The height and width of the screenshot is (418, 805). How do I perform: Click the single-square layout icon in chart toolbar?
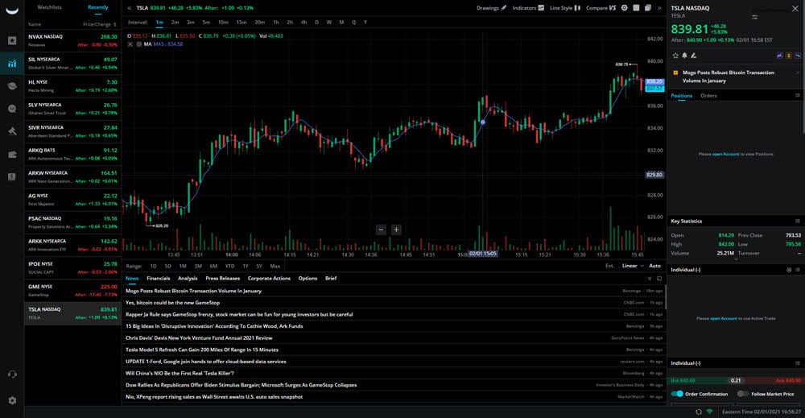pyautogui.click(x=636, y=8)
